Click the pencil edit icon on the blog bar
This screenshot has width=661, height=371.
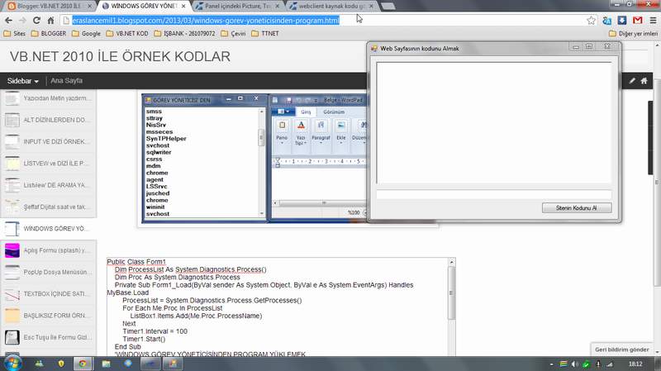pos(632,80)
